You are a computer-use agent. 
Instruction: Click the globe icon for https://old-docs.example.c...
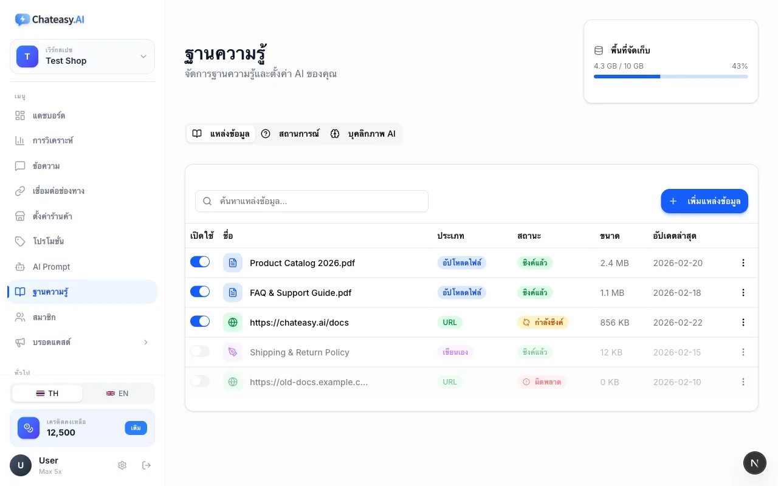click(233, 382)
